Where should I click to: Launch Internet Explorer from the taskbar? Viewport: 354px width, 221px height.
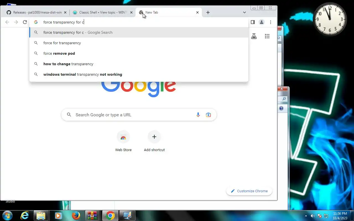pyautogui.click(x=25, y=215)
